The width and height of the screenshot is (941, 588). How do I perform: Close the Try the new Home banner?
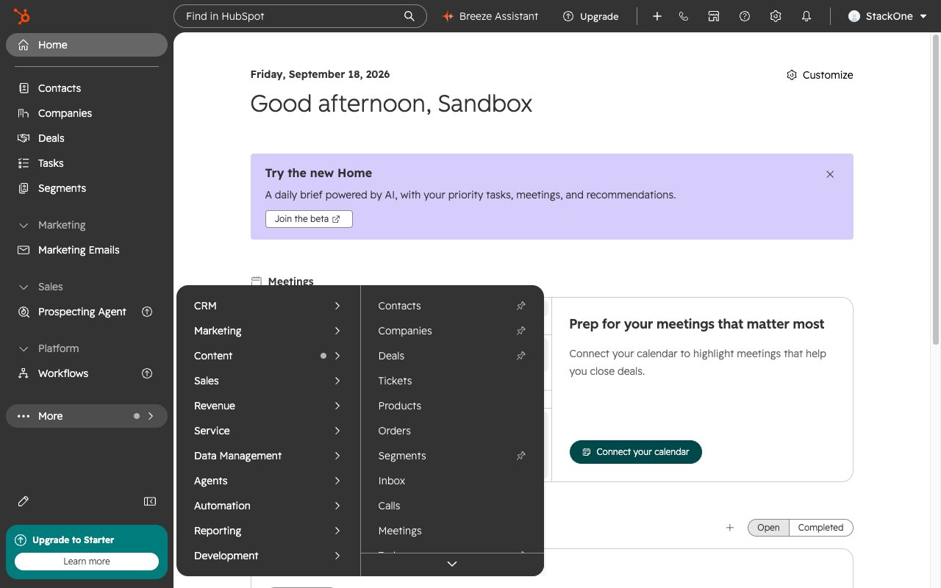830,174
